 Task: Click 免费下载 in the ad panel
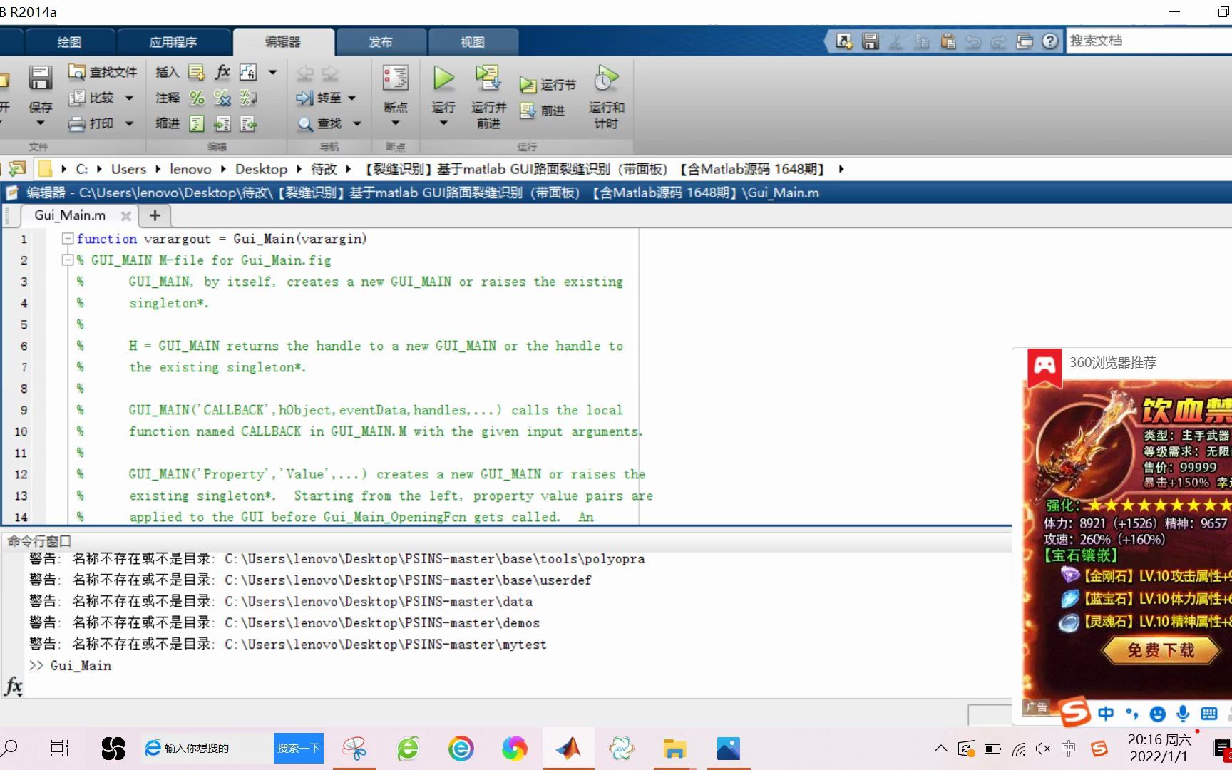(x=1161, y=650)
